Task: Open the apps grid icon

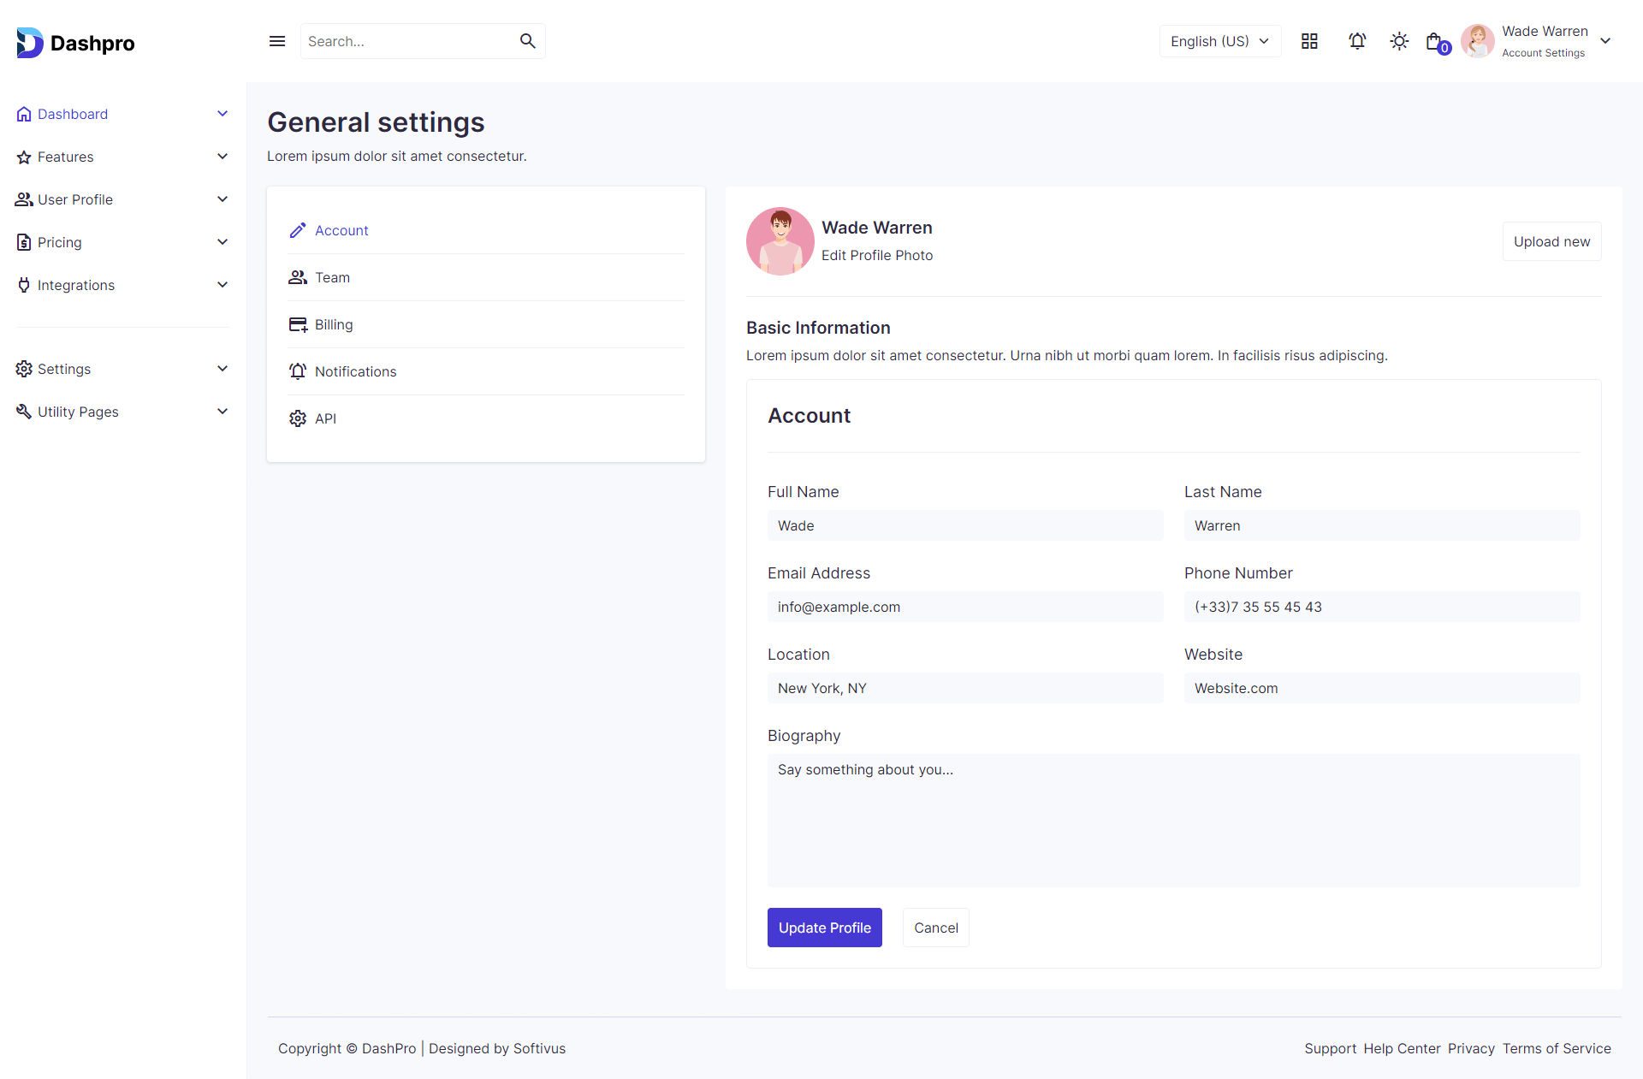Action: 1309,41
